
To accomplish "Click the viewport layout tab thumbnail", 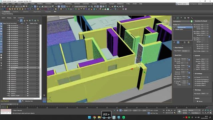I will tap(44, 100).
